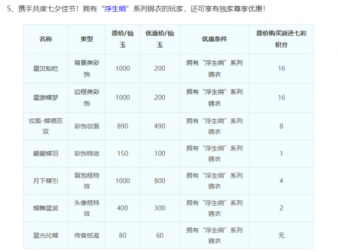Click the 星光化蝶 name cell
Screen dimensions: 338x252
(x=46, y=236)
